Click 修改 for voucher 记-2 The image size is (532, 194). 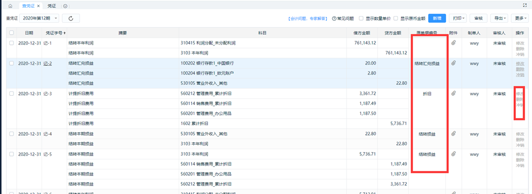point(520,64)
